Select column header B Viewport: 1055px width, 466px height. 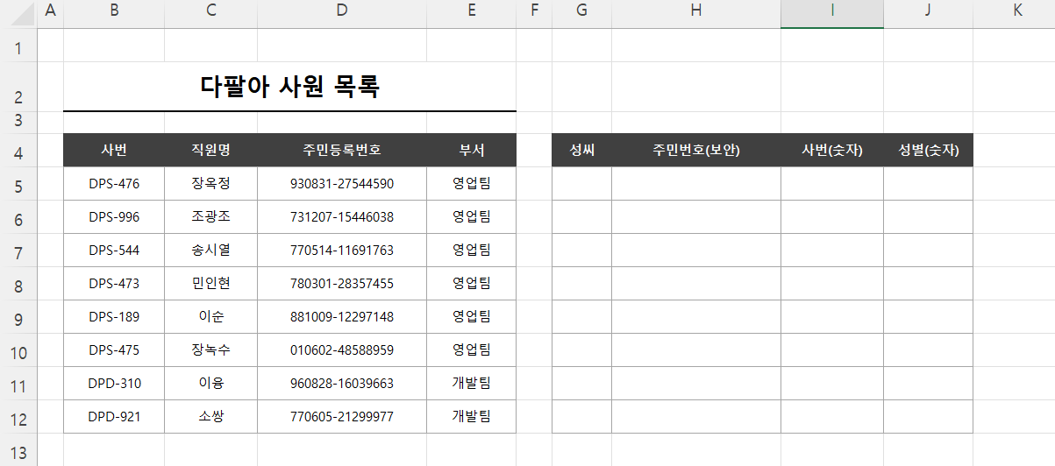point(114,14)
